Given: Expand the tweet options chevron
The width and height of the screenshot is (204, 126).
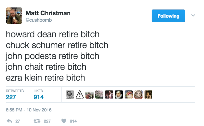Looking at the screenshot, I should 193,15.
